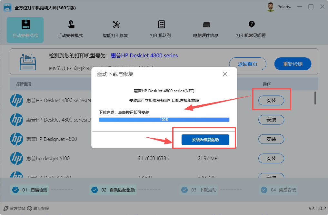Install driver for 惠普hp deskjet 5100
The width and height of the screenshot is (328, 215).
(271, 158)
